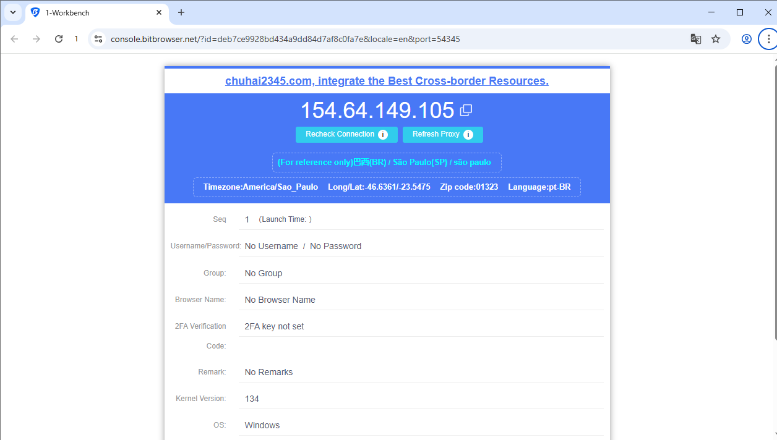Click the info icon on Refresh Proxy
This screenshot has height=440, width=777.
pyautogui.click(x=468, y=135)
